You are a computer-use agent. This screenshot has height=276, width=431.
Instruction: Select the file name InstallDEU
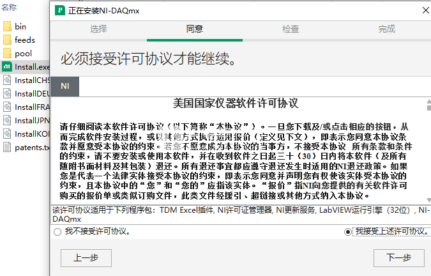[32, 94]
